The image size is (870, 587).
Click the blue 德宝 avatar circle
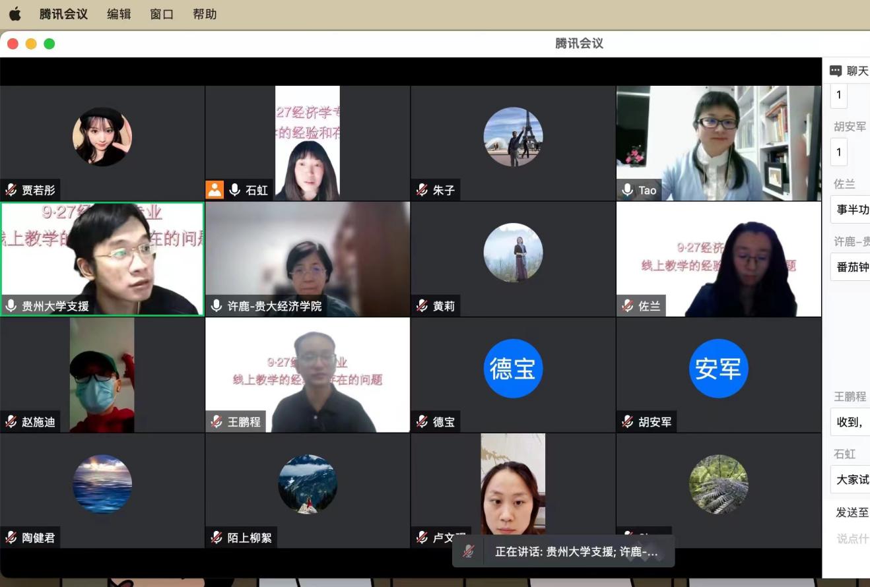click(513, 369)
